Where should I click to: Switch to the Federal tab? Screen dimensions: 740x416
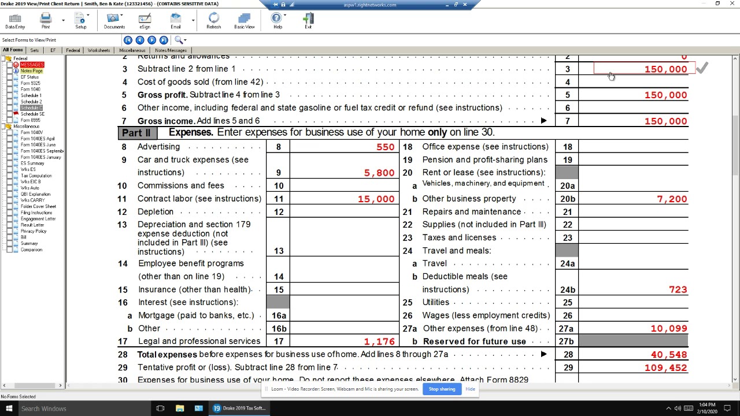(73, 51)
